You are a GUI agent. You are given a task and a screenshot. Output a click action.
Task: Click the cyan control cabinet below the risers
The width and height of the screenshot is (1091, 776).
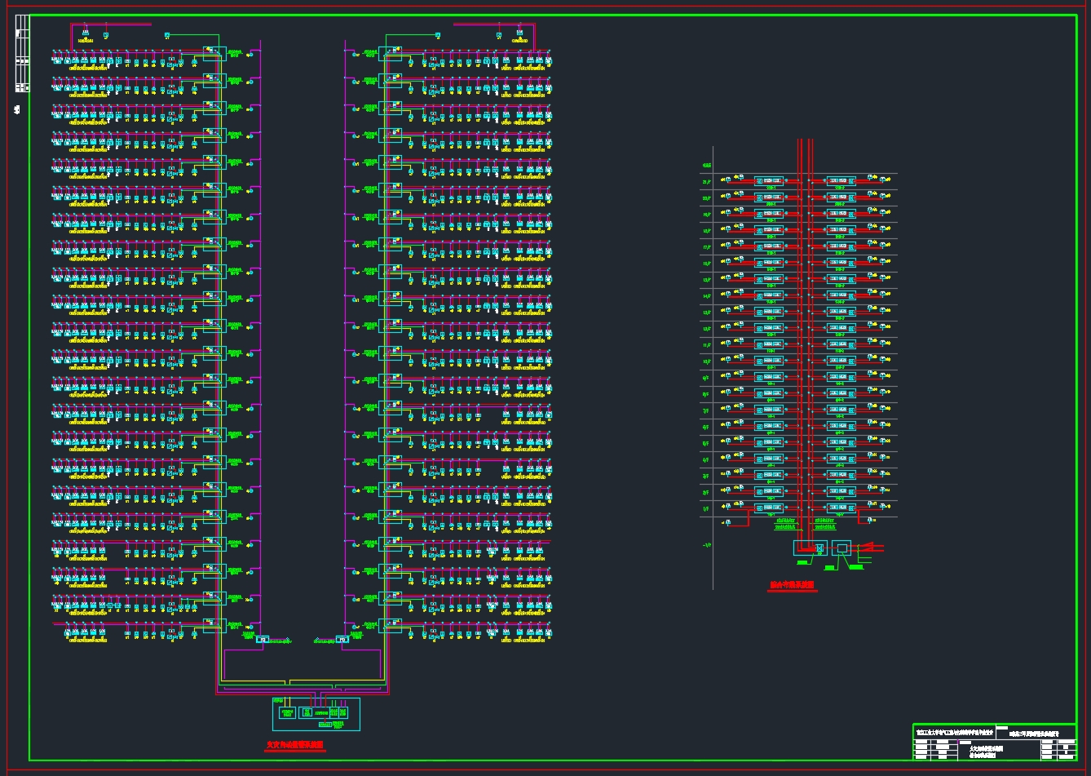(x=316, y=714)
